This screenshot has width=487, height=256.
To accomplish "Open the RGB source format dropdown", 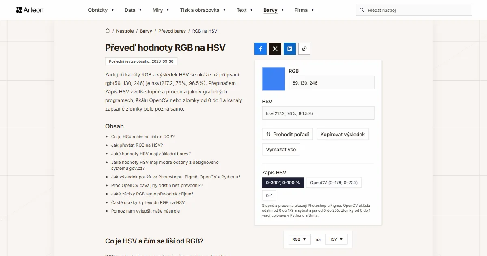I will click(x=300, y=239).
